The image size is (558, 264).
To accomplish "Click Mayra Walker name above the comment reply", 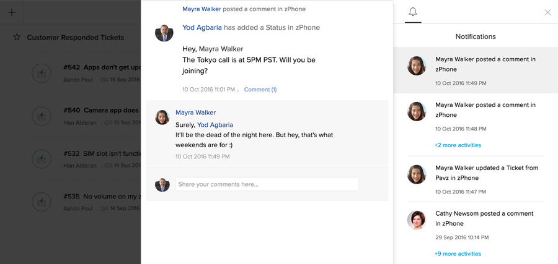I will (195, 113).
